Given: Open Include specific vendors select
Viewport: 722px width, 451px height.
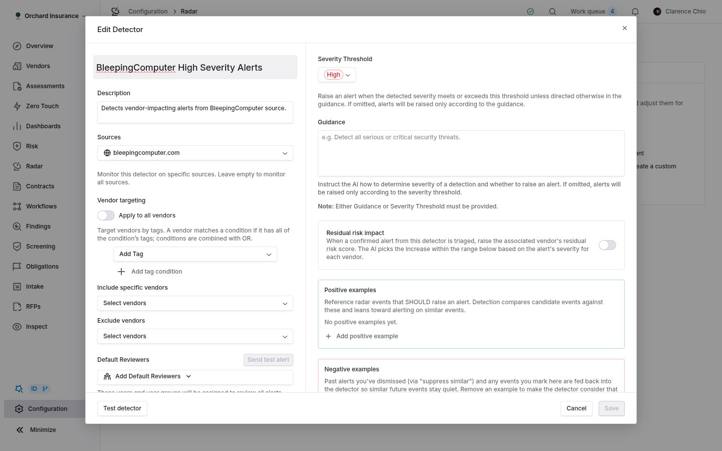Looking at the screenshot, I should pyautogui.click(x=195, y=303).
